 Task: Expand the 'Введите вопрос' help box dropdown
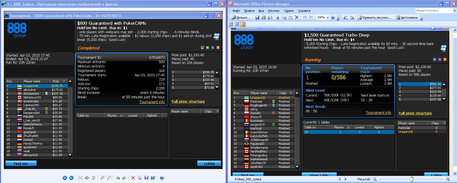(454, 10)
